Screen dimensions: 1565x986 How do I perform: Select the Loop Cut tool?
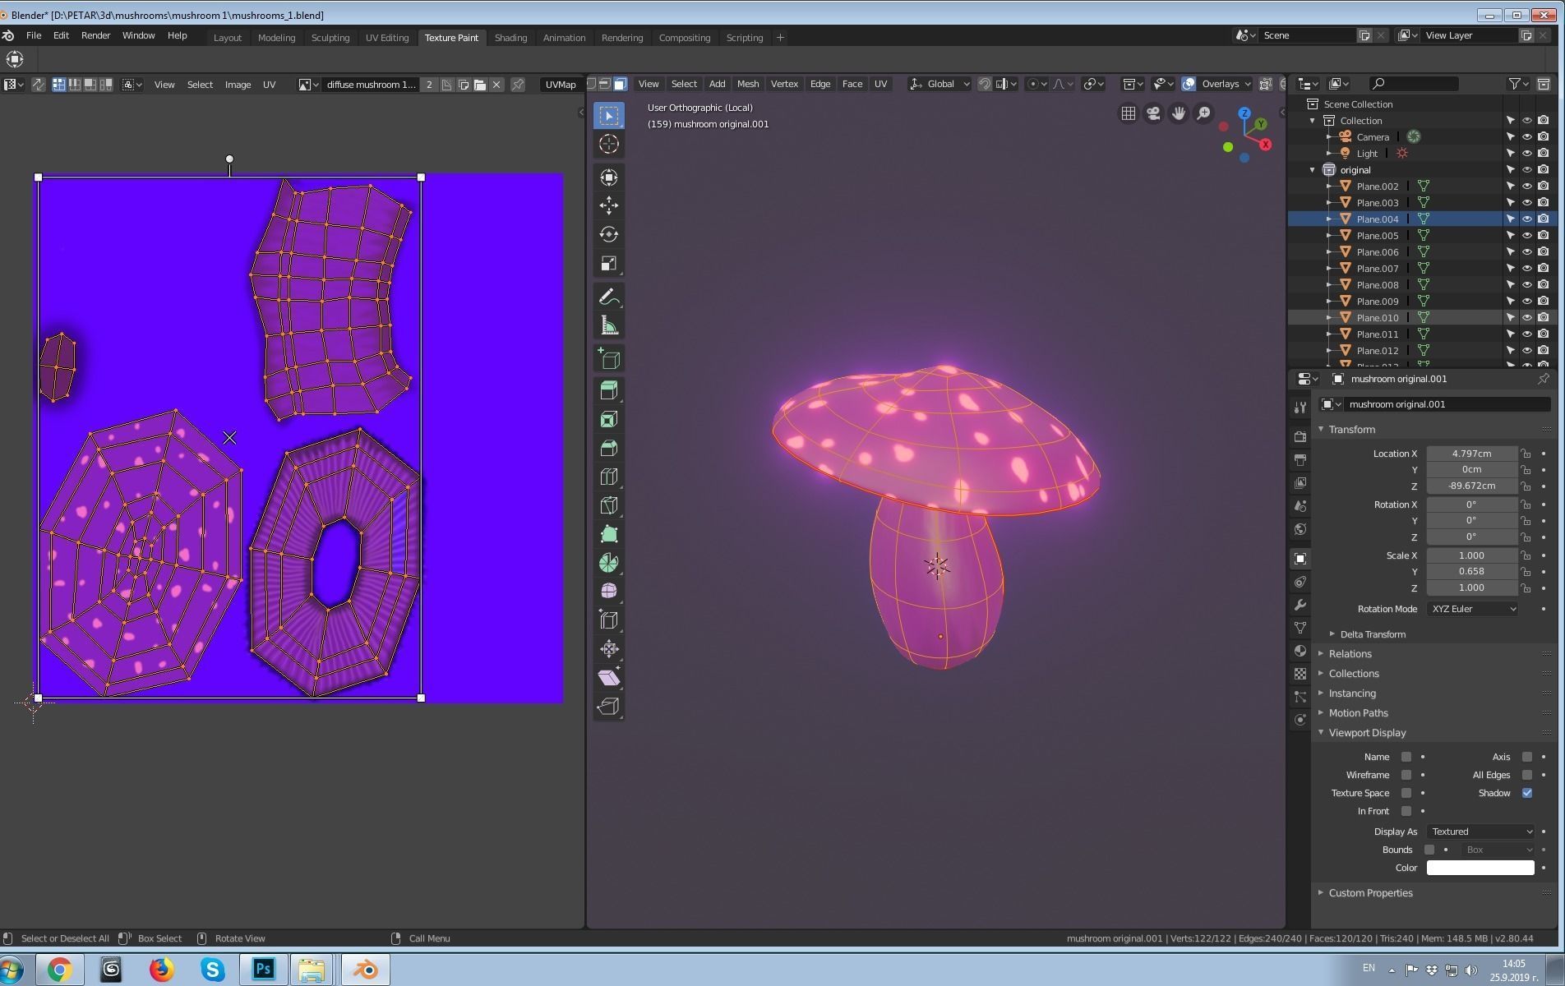coord(609,477)
